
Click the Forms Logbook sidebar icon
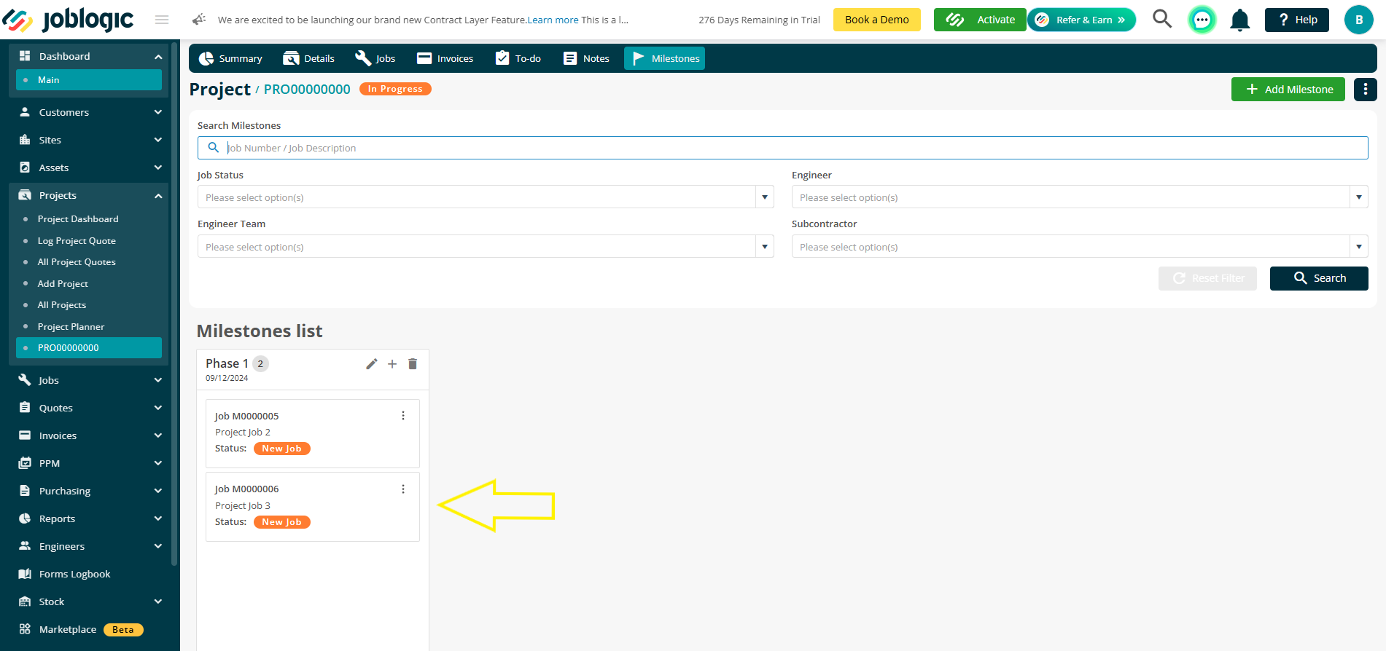click(25, 574)
